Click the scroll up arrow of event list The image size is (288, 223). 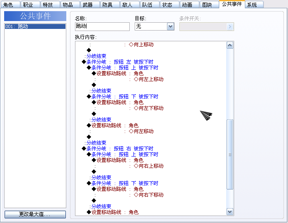(x=230, y=45)
